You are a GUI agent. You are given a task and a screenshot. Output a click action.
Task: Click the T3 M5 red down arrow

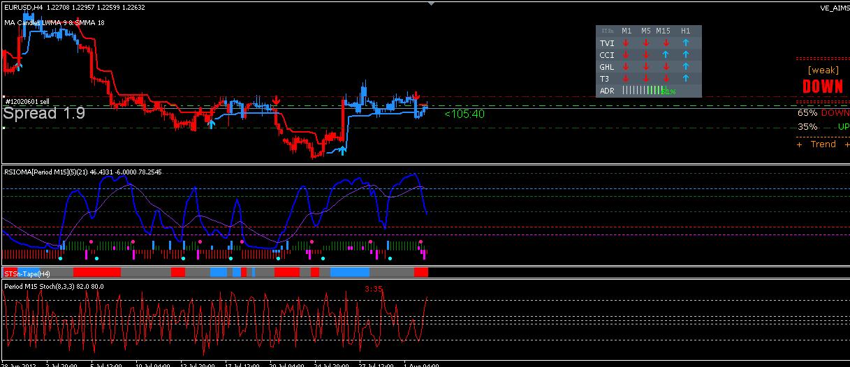(x=646, y=79)
